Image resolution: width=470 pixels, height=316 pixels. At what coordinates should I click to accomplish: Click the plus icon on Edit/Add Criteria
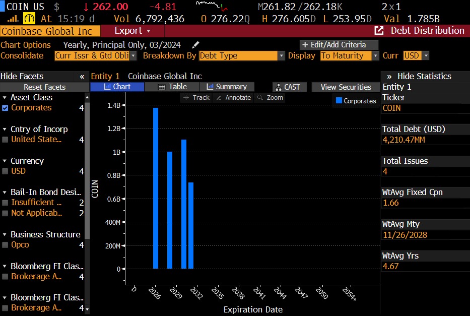coord(305,45)
